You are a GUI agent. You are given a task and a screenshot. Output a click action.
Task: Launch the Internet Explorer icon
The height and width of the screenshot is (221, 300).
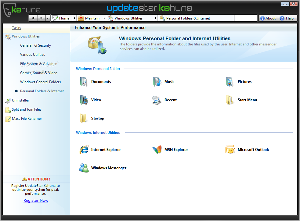coord(84,150)
